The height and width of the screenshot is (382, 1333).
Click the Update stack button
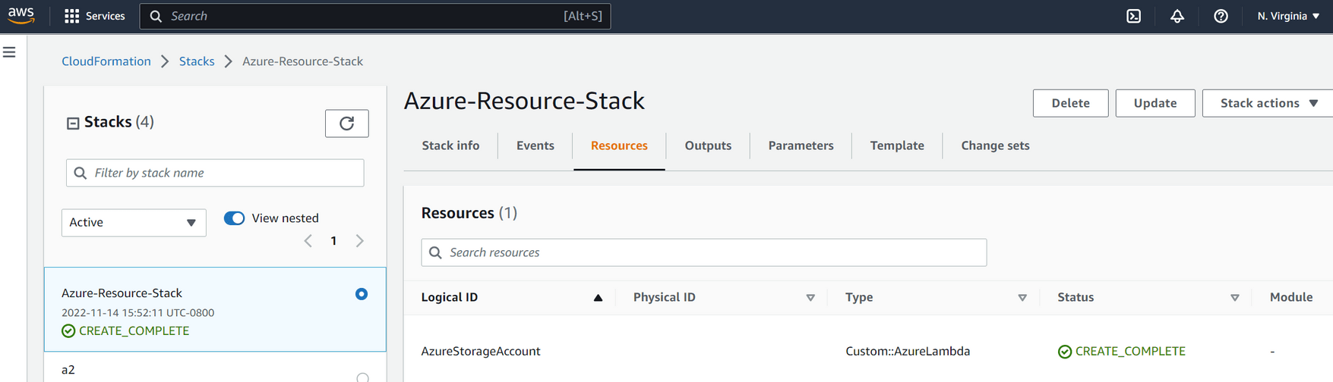coord(1155,103)
